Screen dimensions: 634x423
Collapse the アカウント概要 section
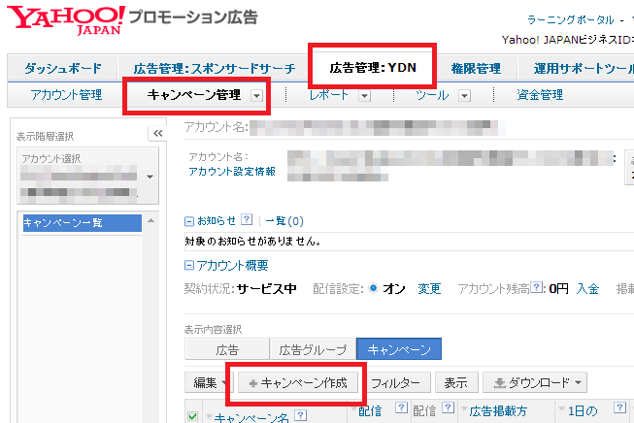click(x=188, y=266)
